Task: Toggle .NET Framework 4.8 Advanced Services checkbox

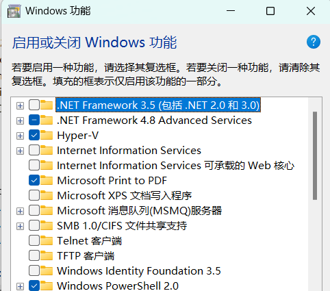Action: [34, 121]
